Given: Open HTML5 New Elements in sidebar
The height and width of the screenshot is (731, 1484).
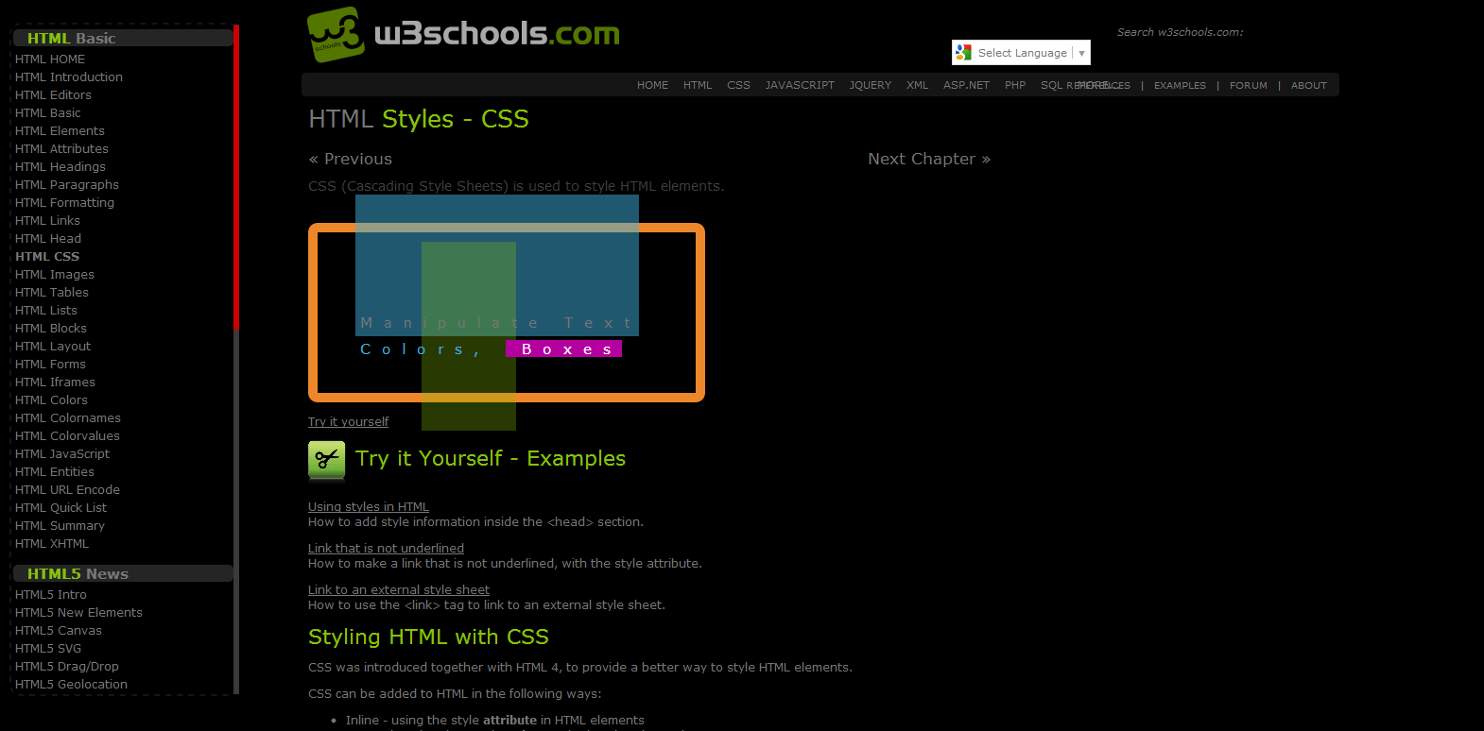Looking at the screenshot, I should tap(78, 613).
